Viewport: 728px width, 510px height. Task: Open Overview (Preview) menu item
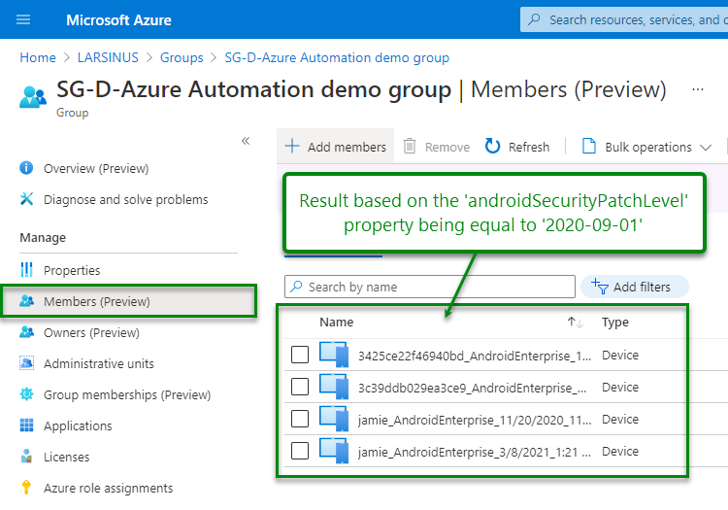coord(96,168)
